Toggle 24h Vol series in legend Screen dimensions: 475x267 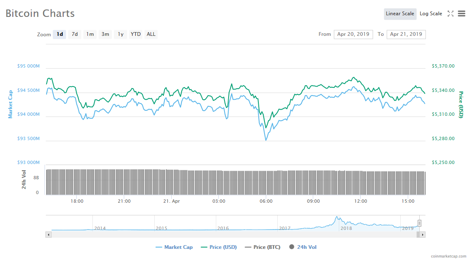pyautogui.click(x=303, y=247)
